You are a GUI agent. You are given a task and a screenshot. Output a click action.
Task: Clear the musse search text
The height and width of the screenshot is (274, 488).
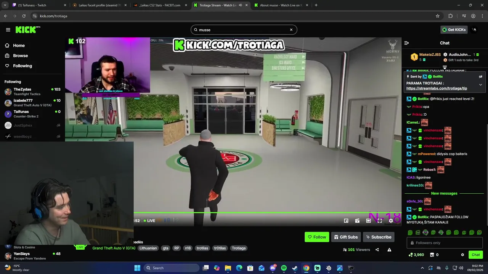pos(291,30)
